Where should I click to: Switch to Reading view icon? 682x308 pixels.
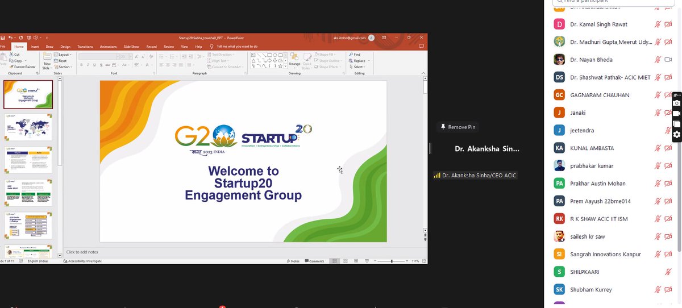357,261
